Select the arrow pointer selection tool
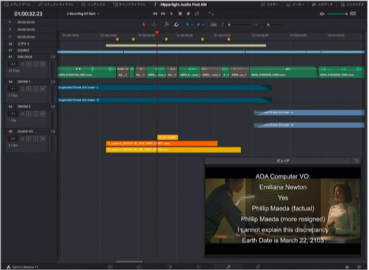369x270 pixels. [x=144, y=25]
